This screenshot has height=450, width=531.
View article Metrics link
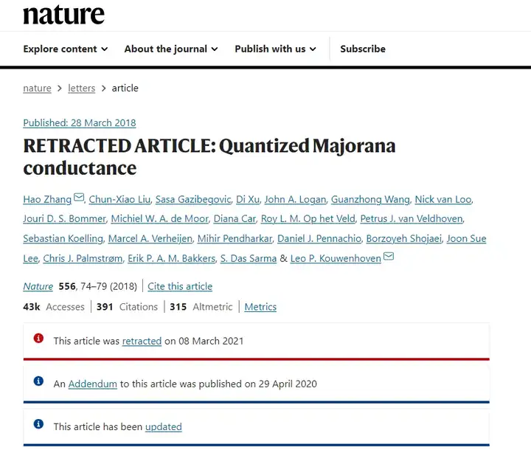(x=260, y=307)
